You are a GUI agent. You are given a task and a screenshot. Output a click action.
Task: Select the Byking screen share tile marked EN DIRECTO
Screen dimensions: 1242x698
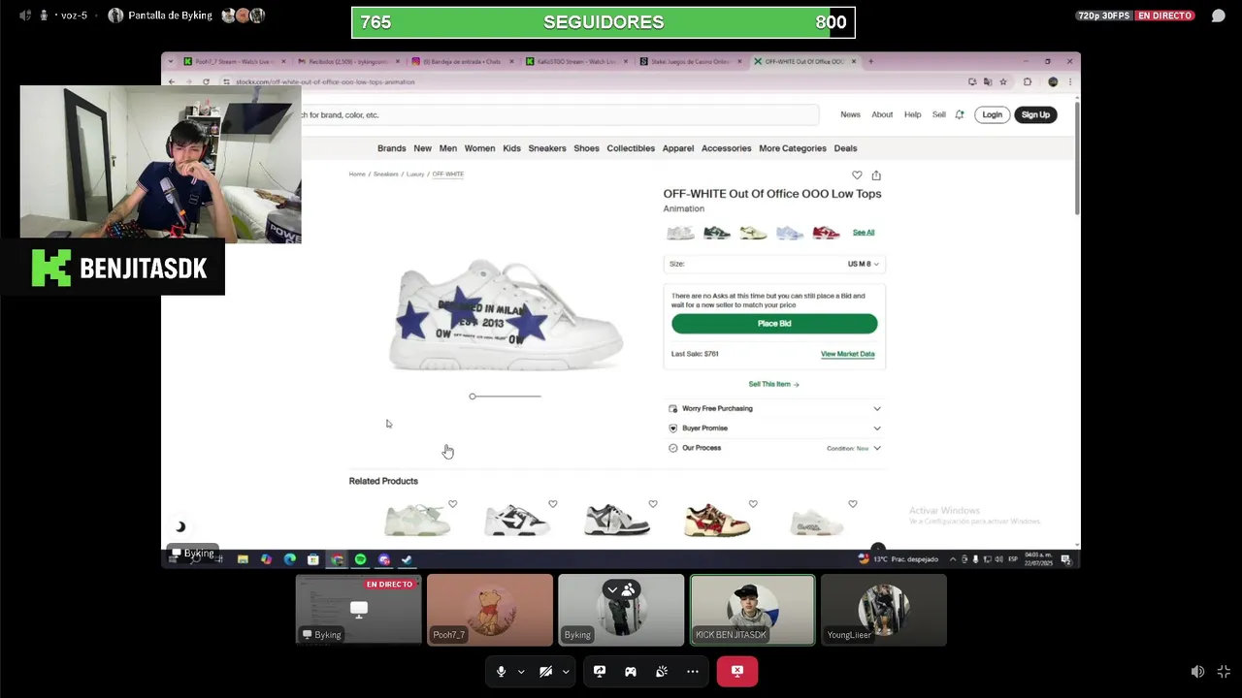point(359,610)
